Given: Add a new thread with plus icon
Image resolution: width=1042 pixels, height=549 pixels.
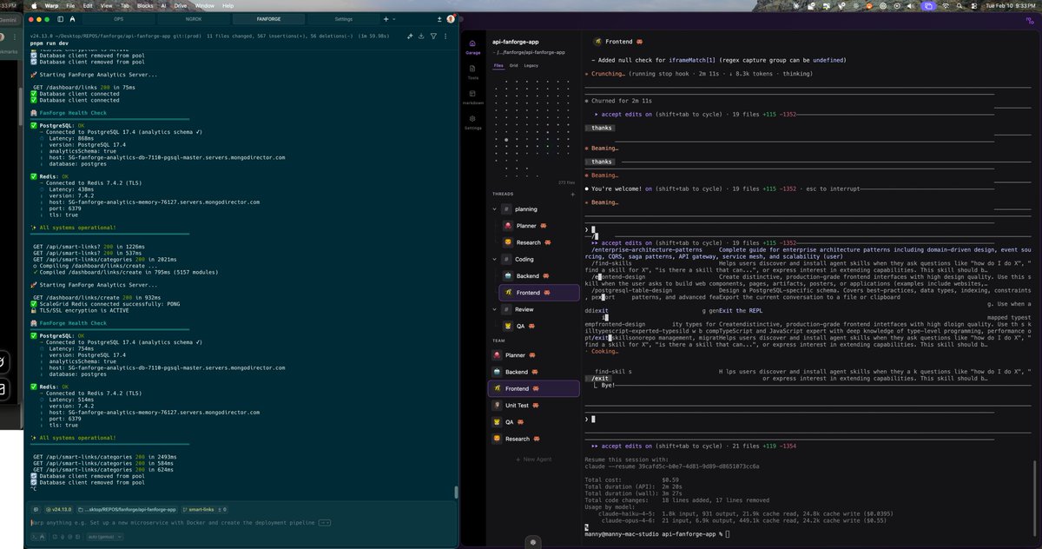Looking at the screenshot, I should tap(572, 194).
